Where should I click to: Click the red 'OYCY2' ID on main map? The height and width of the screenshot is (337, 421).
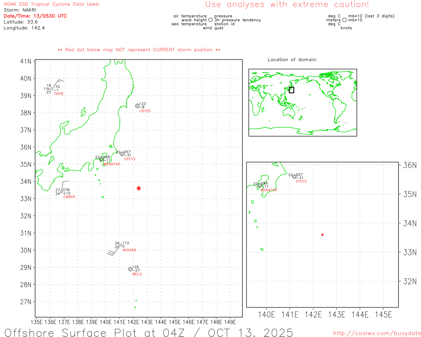[130, 159]
